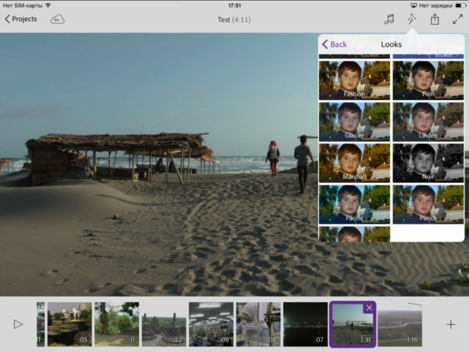Viewport: 469px width, 352px height.
Task: Open the Creative Cloud sync icon
Action: click(57, 19)
